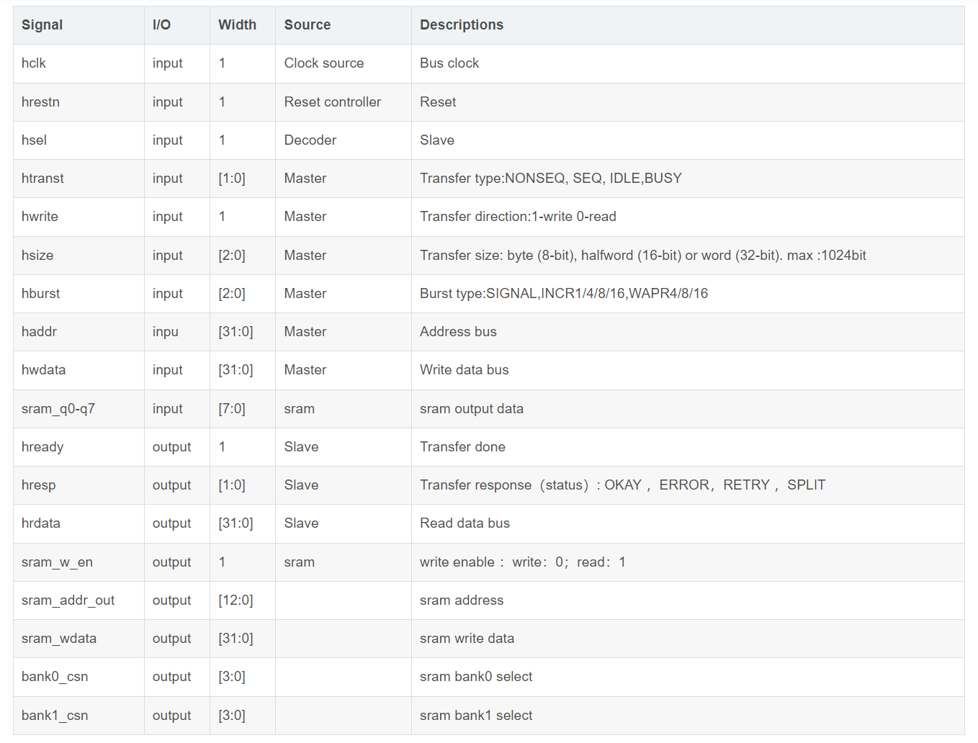Click the hwdata signal cell
Viewport: 978px width, 743px height.
[x=43, y=370]
